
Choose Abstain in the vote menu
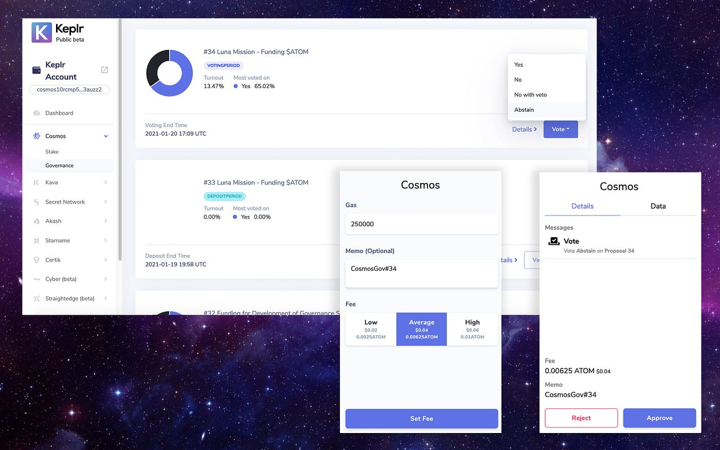tap(547, 110)
